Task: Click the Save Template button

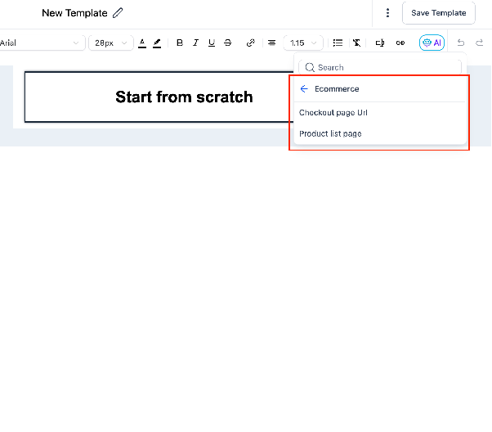Action: point(439,13)
